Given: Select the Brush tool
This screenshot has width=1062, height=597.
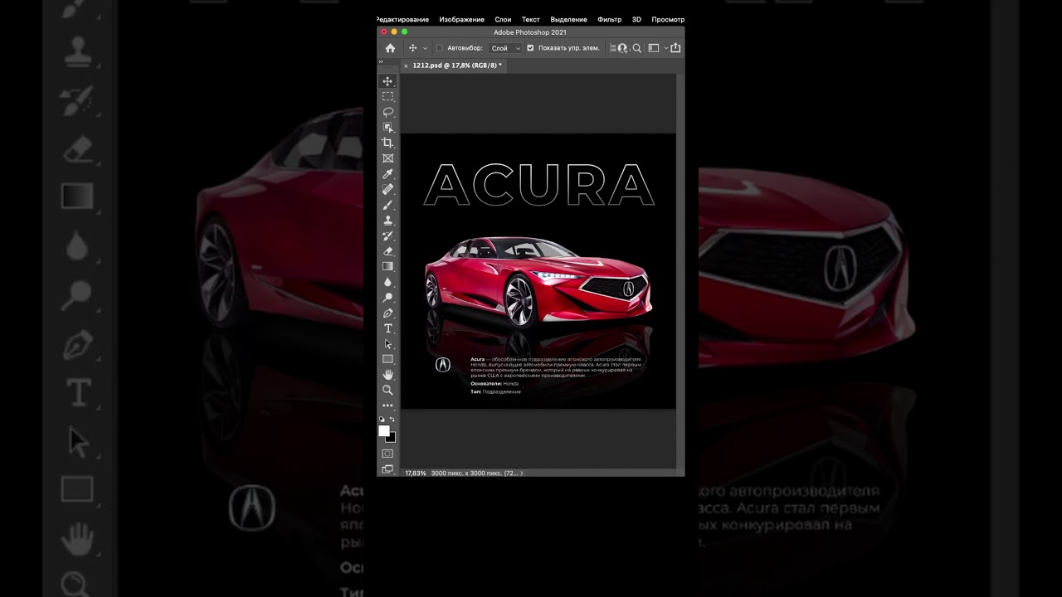Looking at the screenshot, I should pos(387,205).
